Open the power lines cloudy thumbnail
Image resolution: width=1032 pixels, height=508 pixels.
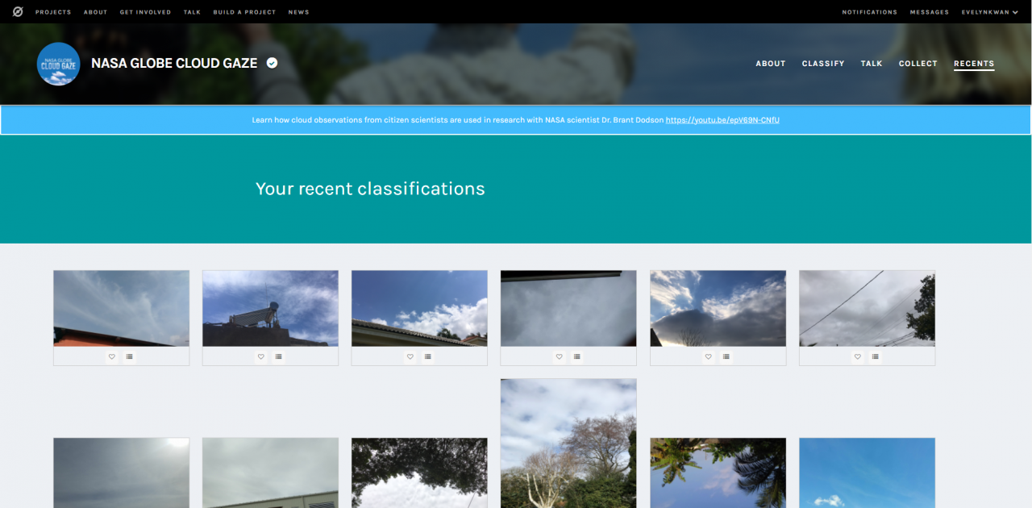click(x=867, y=308)
